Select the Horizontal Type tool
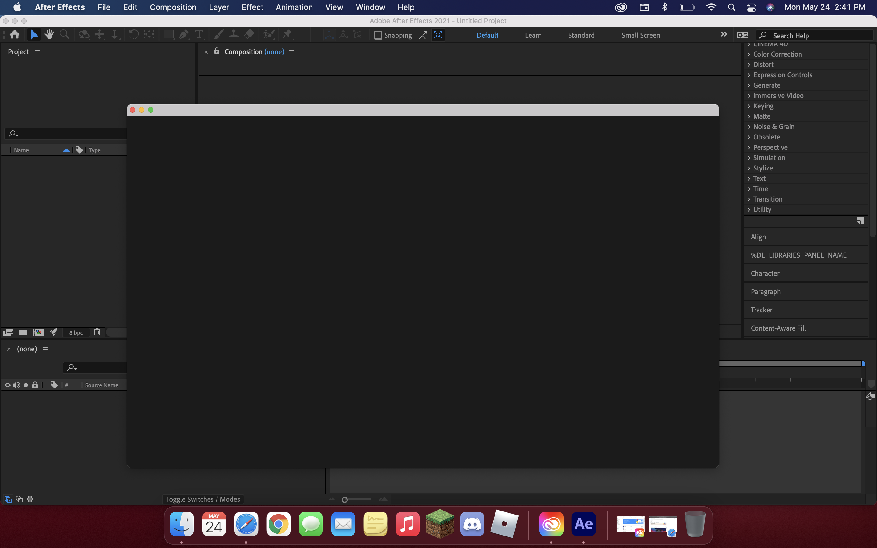The width and height of the screenshot is (877, 548). [199, 34]
